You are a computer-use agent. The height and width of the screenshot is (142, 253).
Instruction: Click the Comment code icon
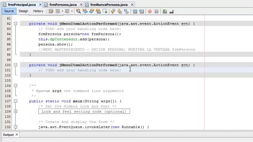tap(164, 11)
